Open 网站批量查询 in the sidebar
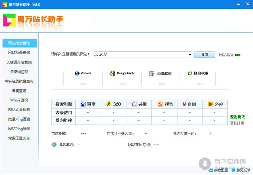The height and width of the screenshot is (175, 253). [x=19, y=53]
